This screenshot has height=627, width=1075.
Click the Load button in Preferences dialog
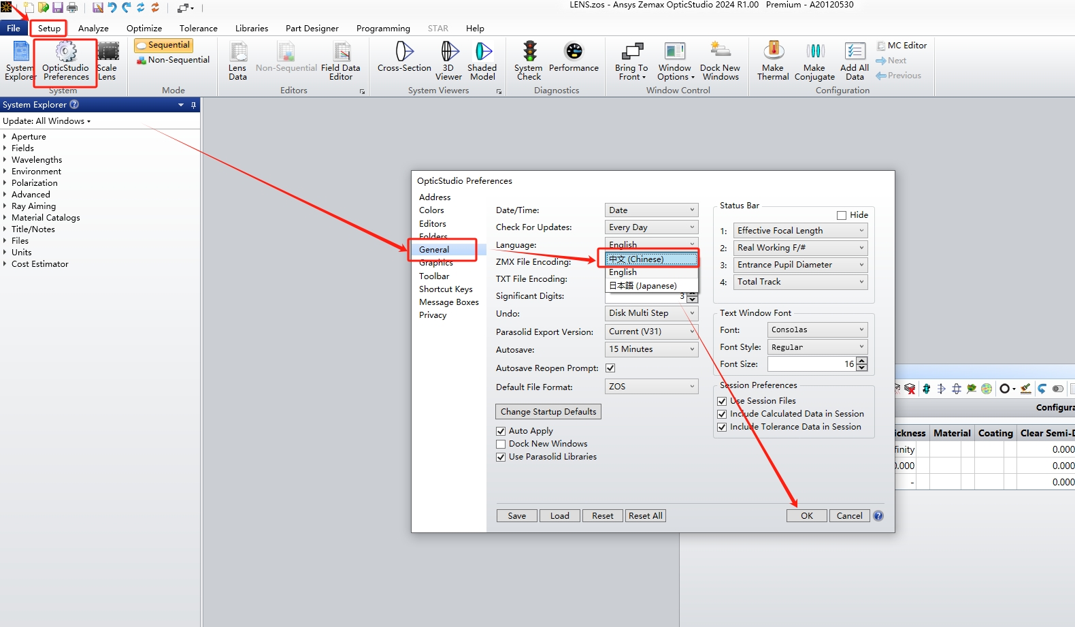tap(560, 516)
